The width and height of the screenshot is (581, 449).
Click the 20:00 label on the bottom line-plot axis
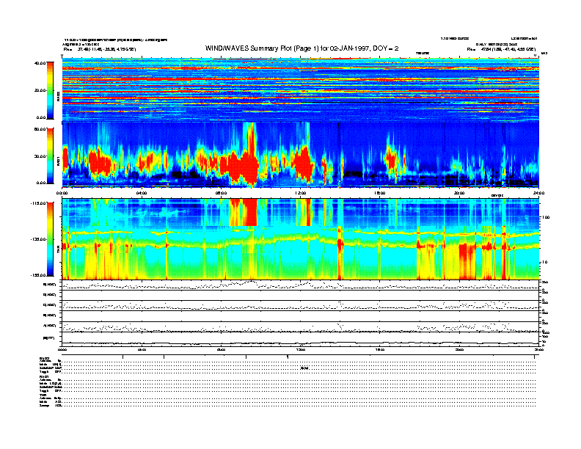(459, 350)
